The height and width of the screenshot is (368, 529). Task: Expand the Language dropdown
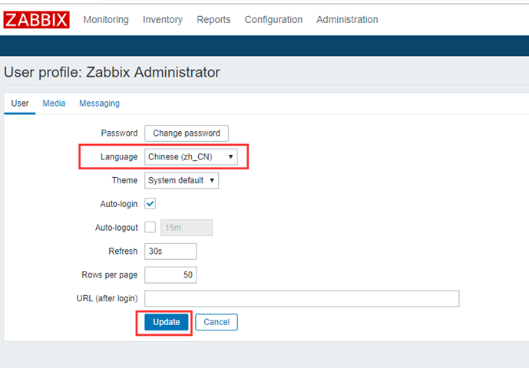point(191,156)
